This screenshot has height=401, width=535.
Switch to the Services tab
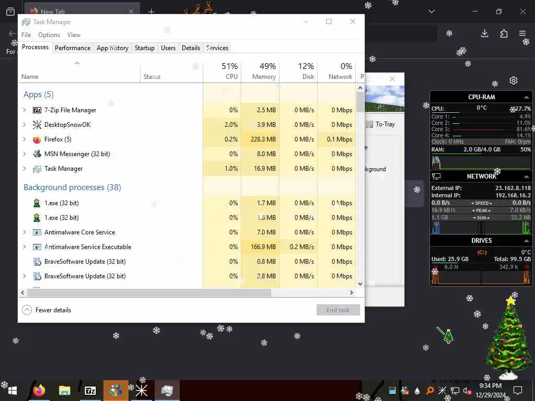tap(217, 48)
